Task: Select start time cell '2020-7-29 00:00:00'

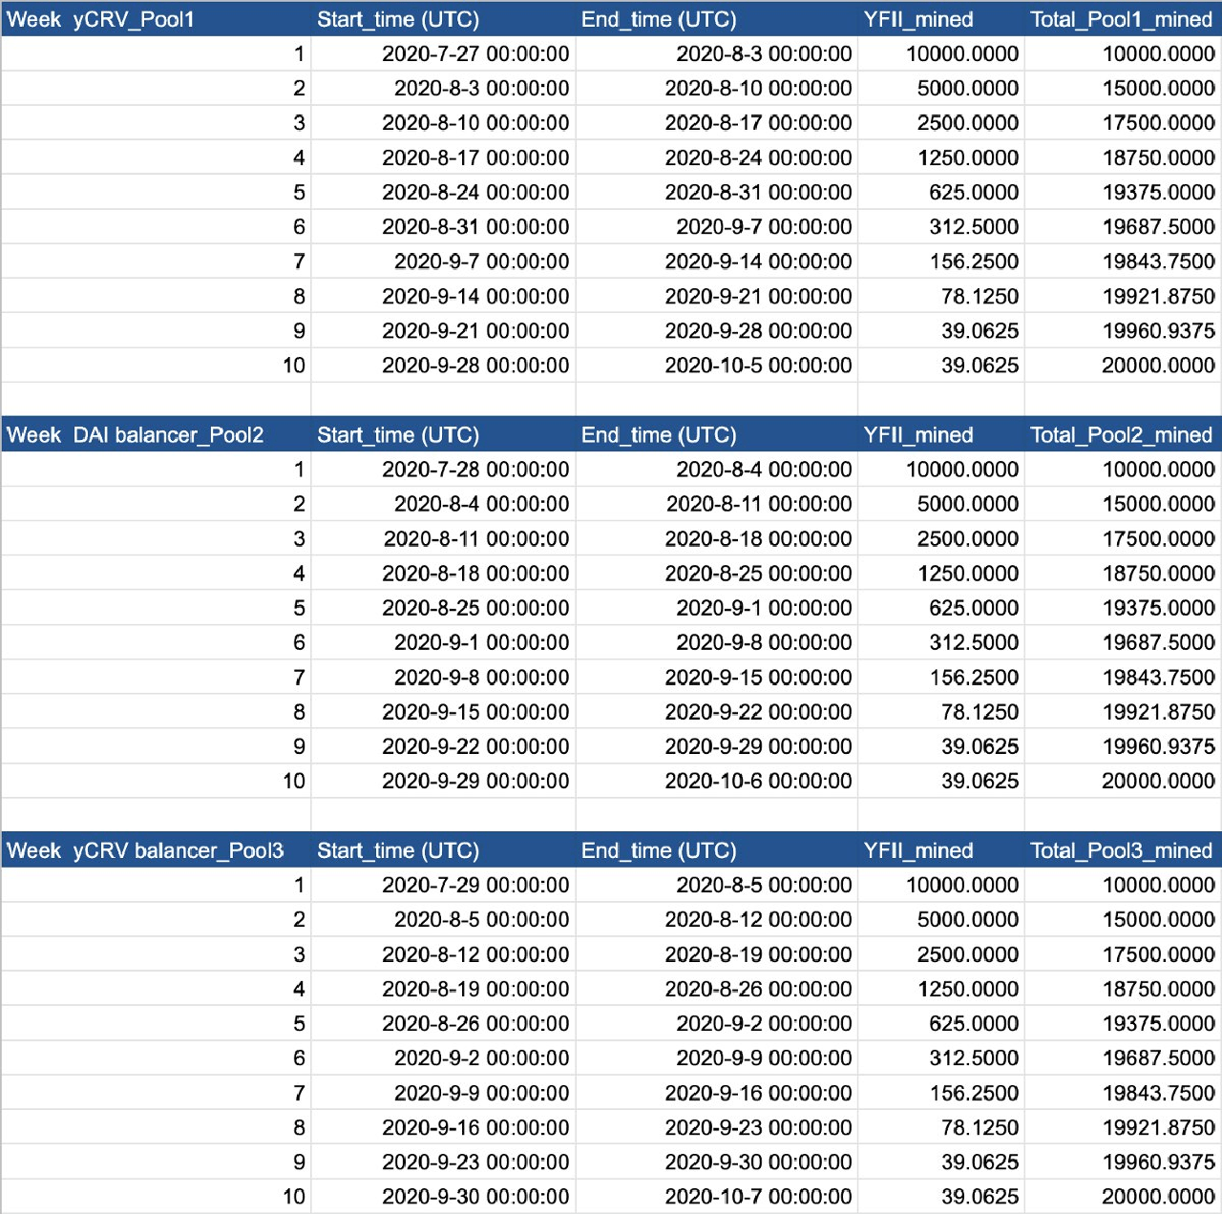Action: [443, 885]
